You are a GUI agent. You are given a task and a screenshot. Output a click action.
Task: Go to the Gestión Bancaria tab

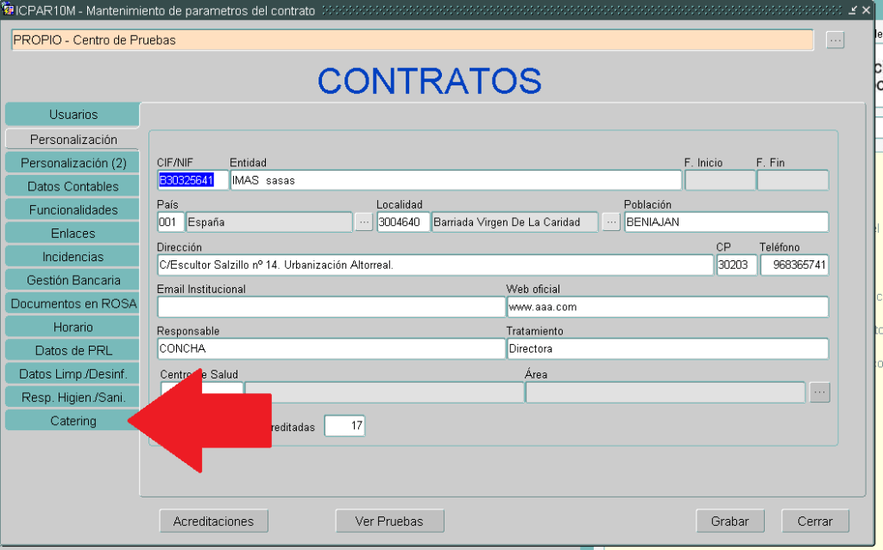(73, 280)
